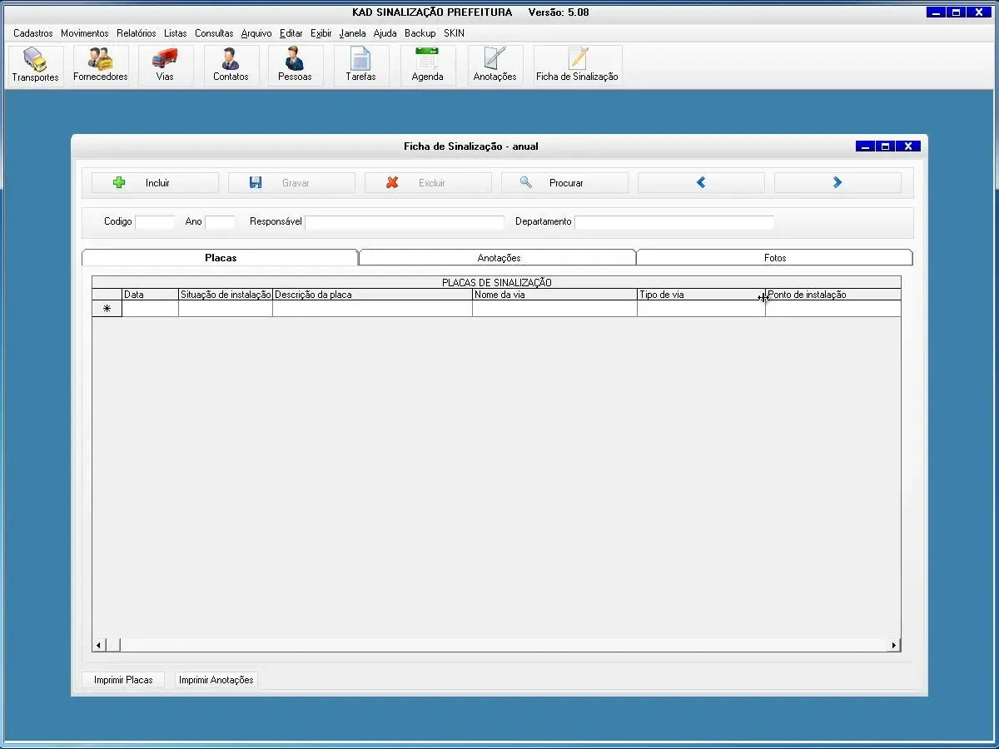999x749 pixels.
Task: Select the new row asterisk marker
Action: pyautogui.click(x=107, y=309)
